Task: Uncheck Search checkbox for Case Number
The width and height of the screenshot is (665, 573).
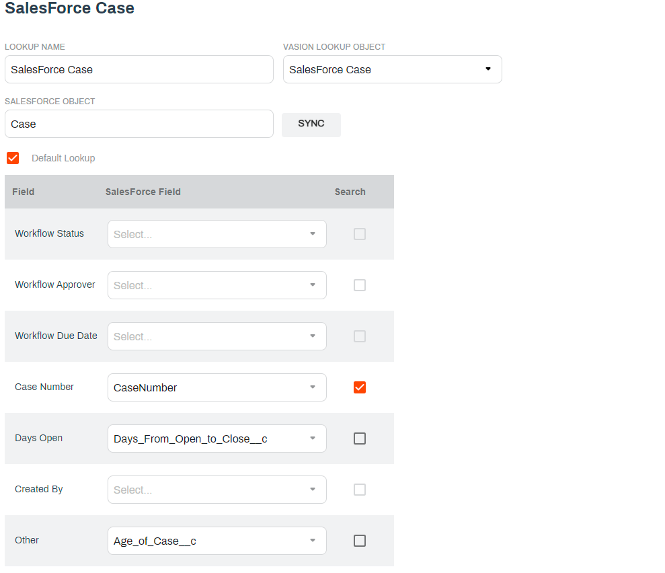Action: pos(360,387)
